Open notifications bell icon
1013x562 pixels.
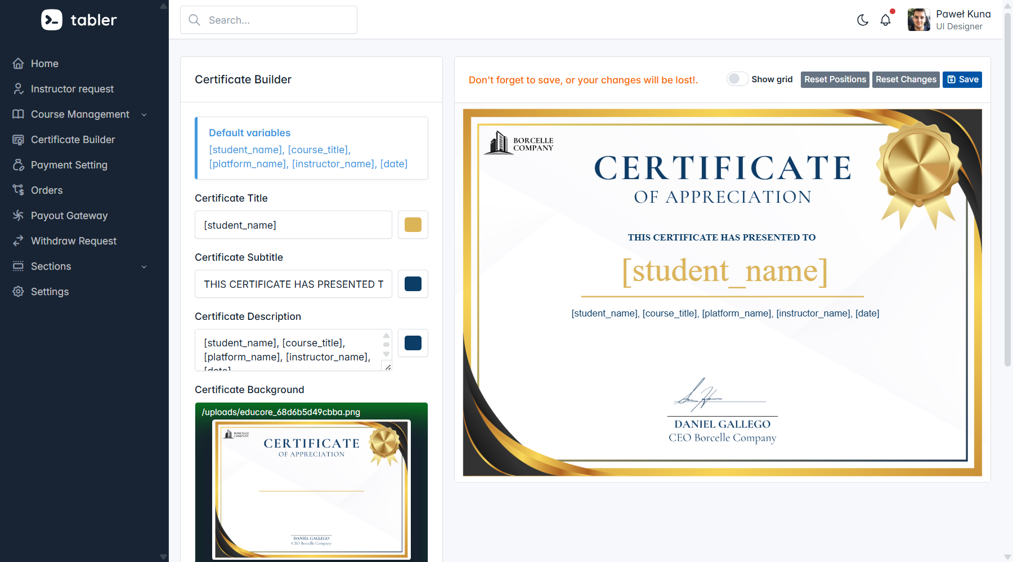click(x=885, y=20)
